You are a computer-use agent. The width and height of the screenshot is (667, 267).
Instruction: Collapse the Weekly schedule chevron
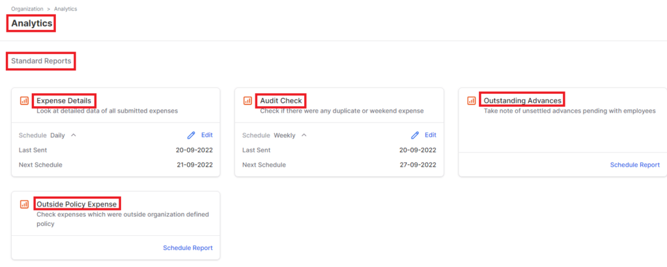point(304,135)
